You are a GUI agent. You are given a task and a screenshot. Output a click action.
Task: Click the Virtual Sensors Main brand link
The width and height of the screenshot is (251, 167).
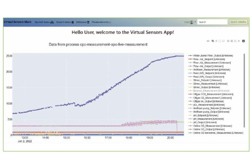tap(18, 22)
